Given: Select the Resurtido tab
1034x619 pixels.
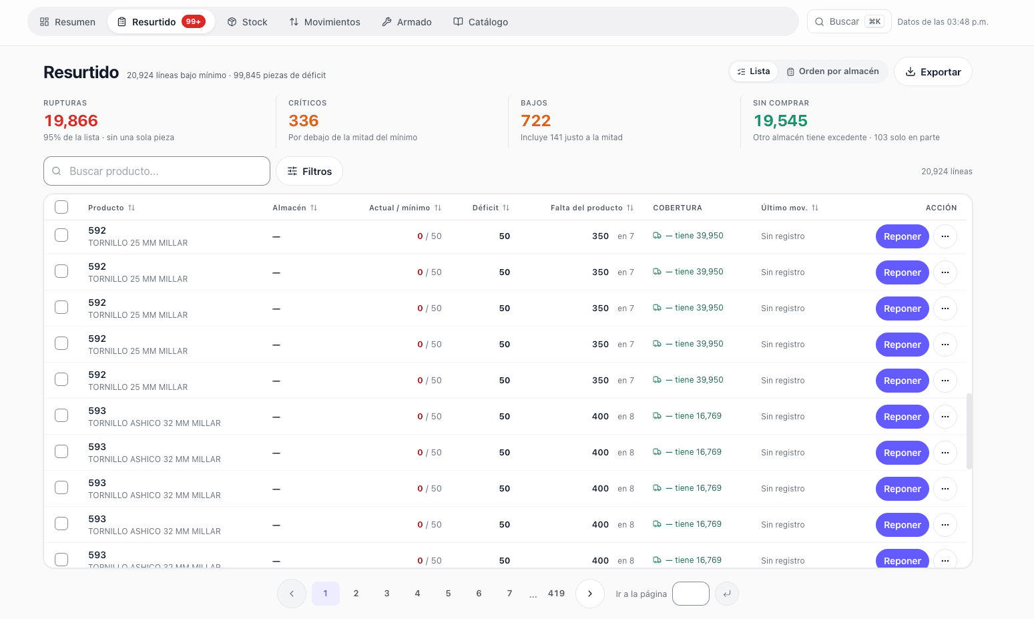Looking at the screenshot, I should click(x=161, y=22).
